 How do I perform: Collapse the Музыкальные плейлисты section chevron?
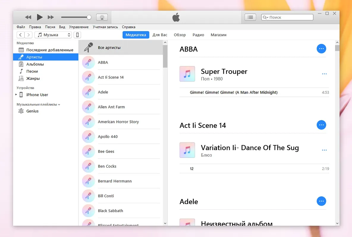click(59, 105)
